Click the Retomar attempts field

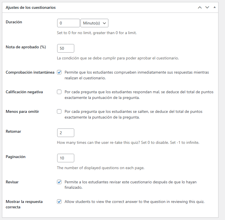pyautogui.click(x=66, y=133)
